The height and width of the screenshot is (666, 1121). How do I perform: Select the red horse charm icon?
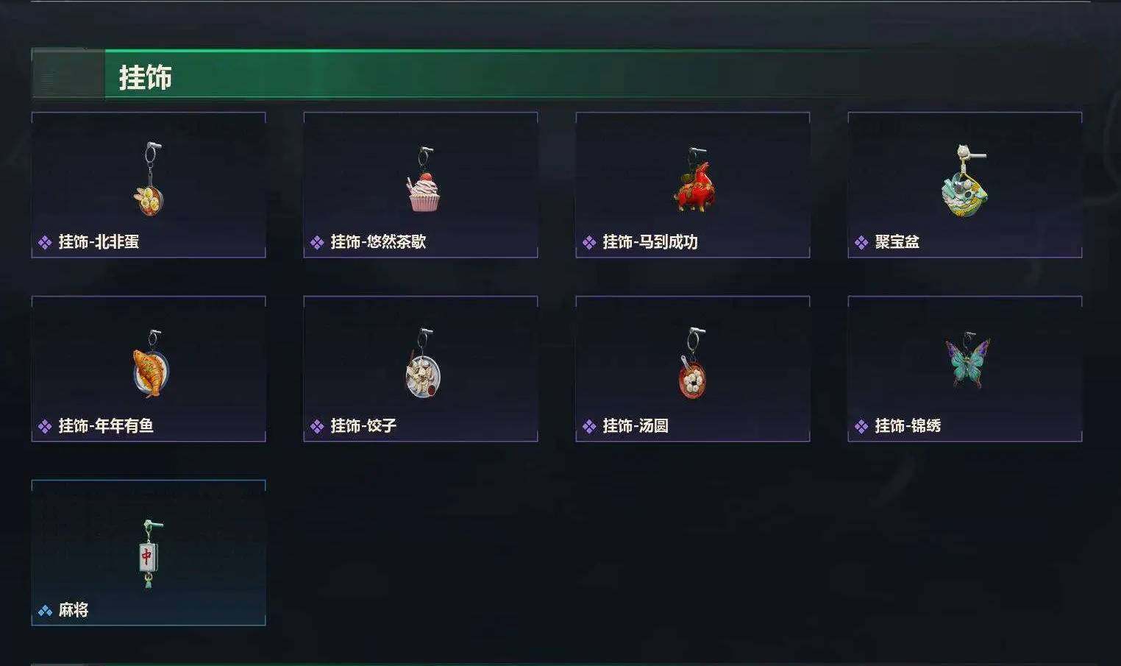tap(694, 179)
